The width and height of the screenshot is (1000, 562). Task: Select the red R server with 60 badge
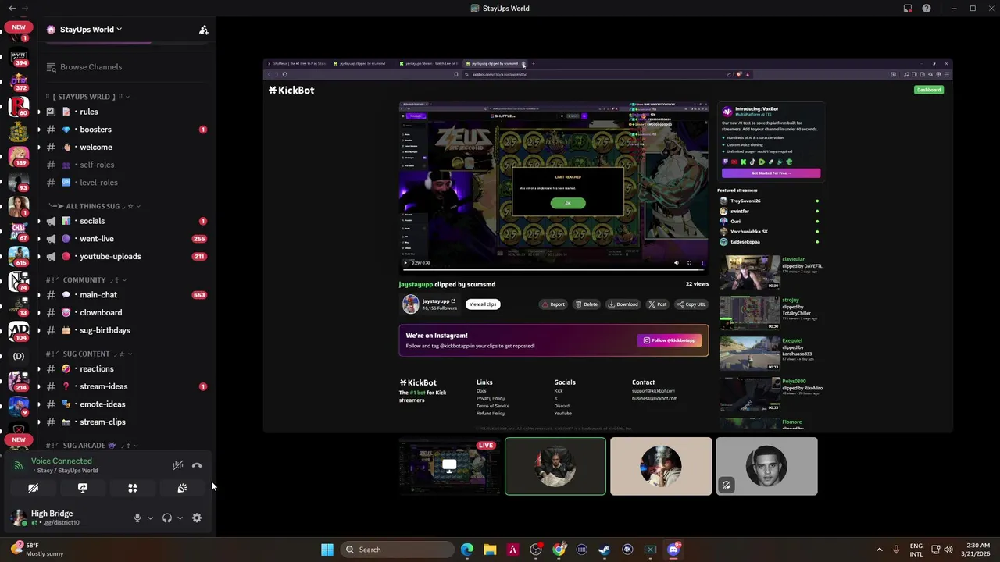(19, 107)
